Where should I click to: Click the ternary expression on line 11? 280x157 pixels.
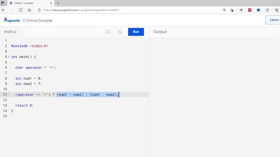[67, 95]
